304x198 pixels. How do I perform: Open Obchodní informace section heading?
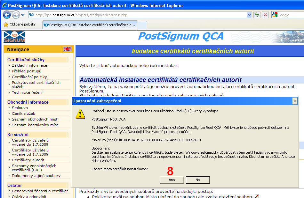coord(28,102)
